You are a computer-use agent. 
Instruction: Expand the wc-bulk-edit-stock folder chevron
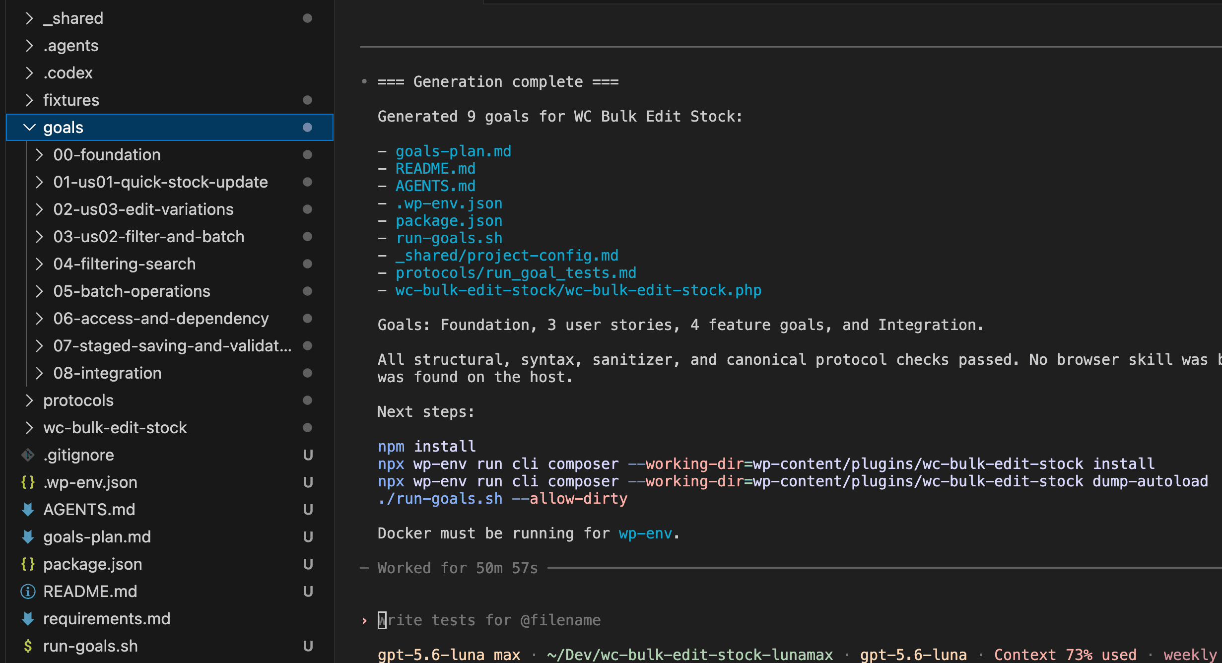click(29, 428)
